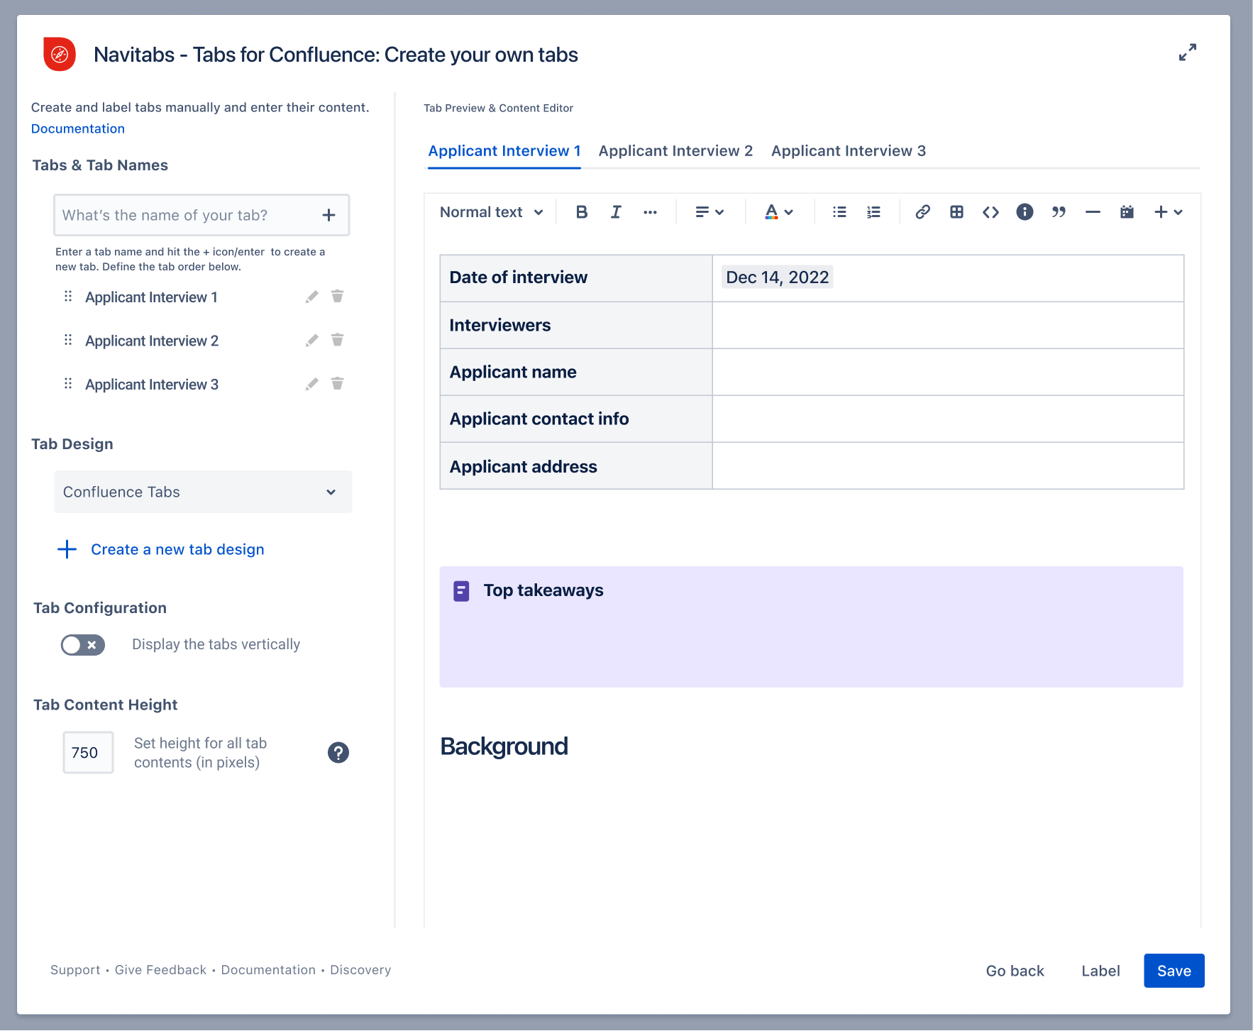The image size is (1253, 1031).
Task: Click the Go back button
Action: [x=1015, y=971]
